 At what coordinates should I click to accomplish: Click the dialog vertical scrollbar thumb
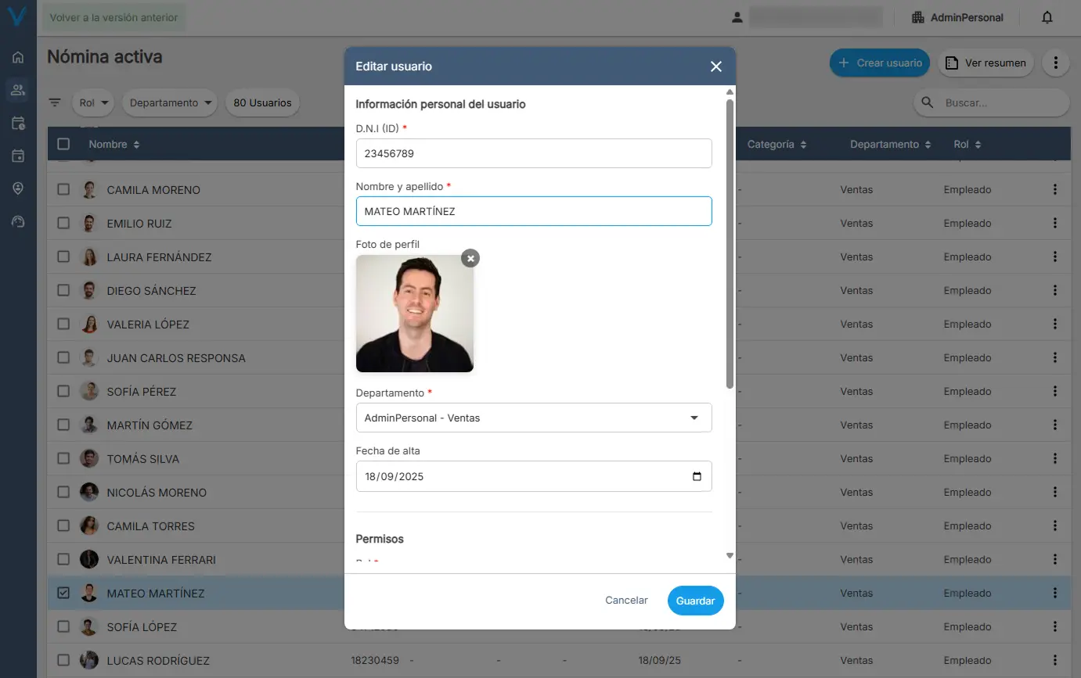[x=730, y=244]
